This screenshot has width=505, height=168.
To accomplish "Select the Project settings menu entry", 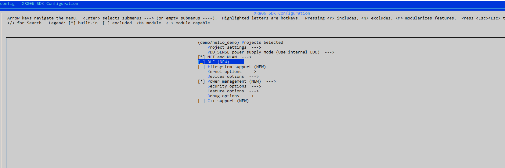I will coord(227,47).
